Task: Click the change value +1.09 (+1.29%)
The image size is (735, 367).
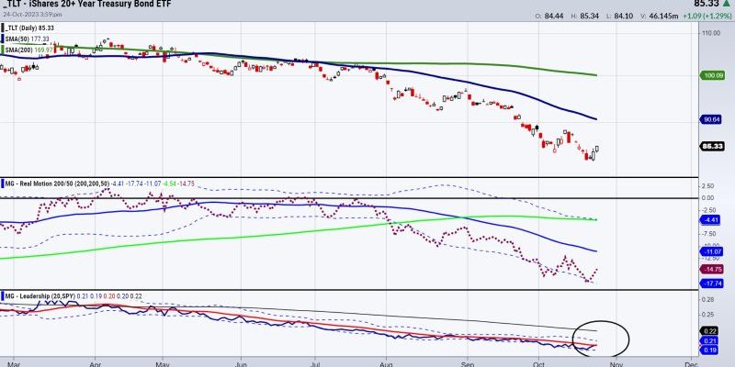Action: point(706,17)
